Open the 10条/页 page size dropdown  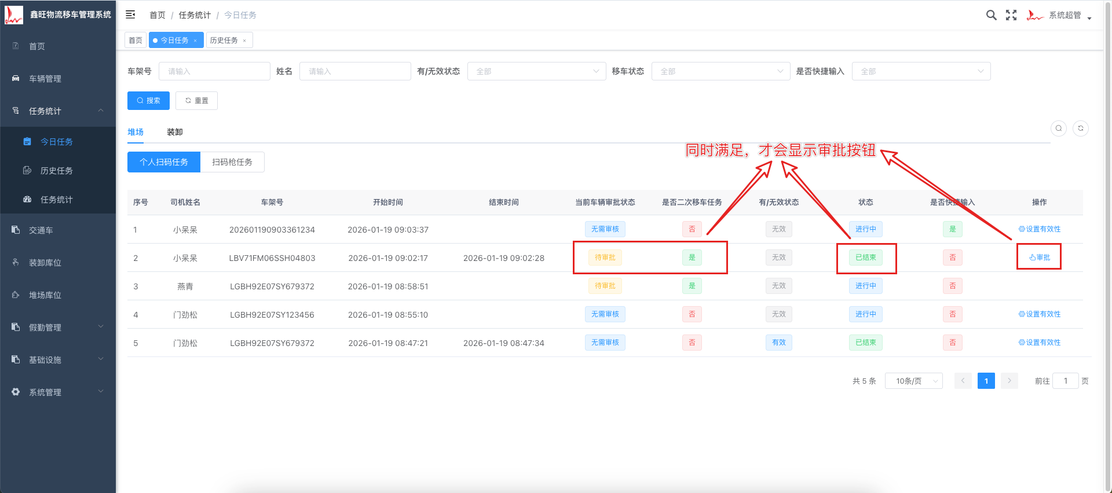pos(914,381)
